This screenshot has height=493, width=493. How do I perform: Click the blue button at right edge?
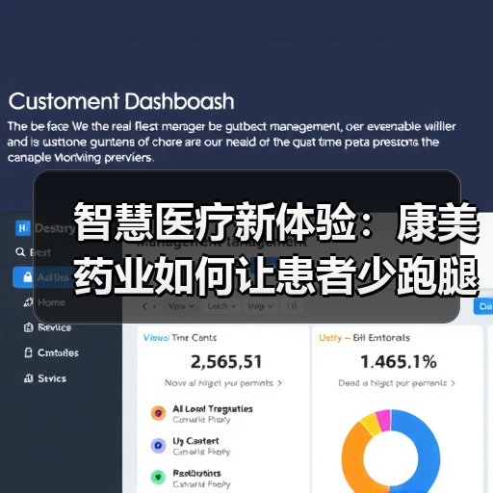pyautogui.click(x=483, y=306)
